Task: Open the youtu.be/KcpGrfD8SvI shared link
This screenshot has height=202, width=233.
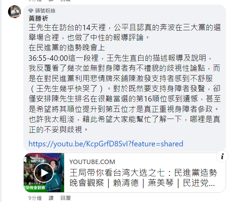Action: (x=106, y=144)
